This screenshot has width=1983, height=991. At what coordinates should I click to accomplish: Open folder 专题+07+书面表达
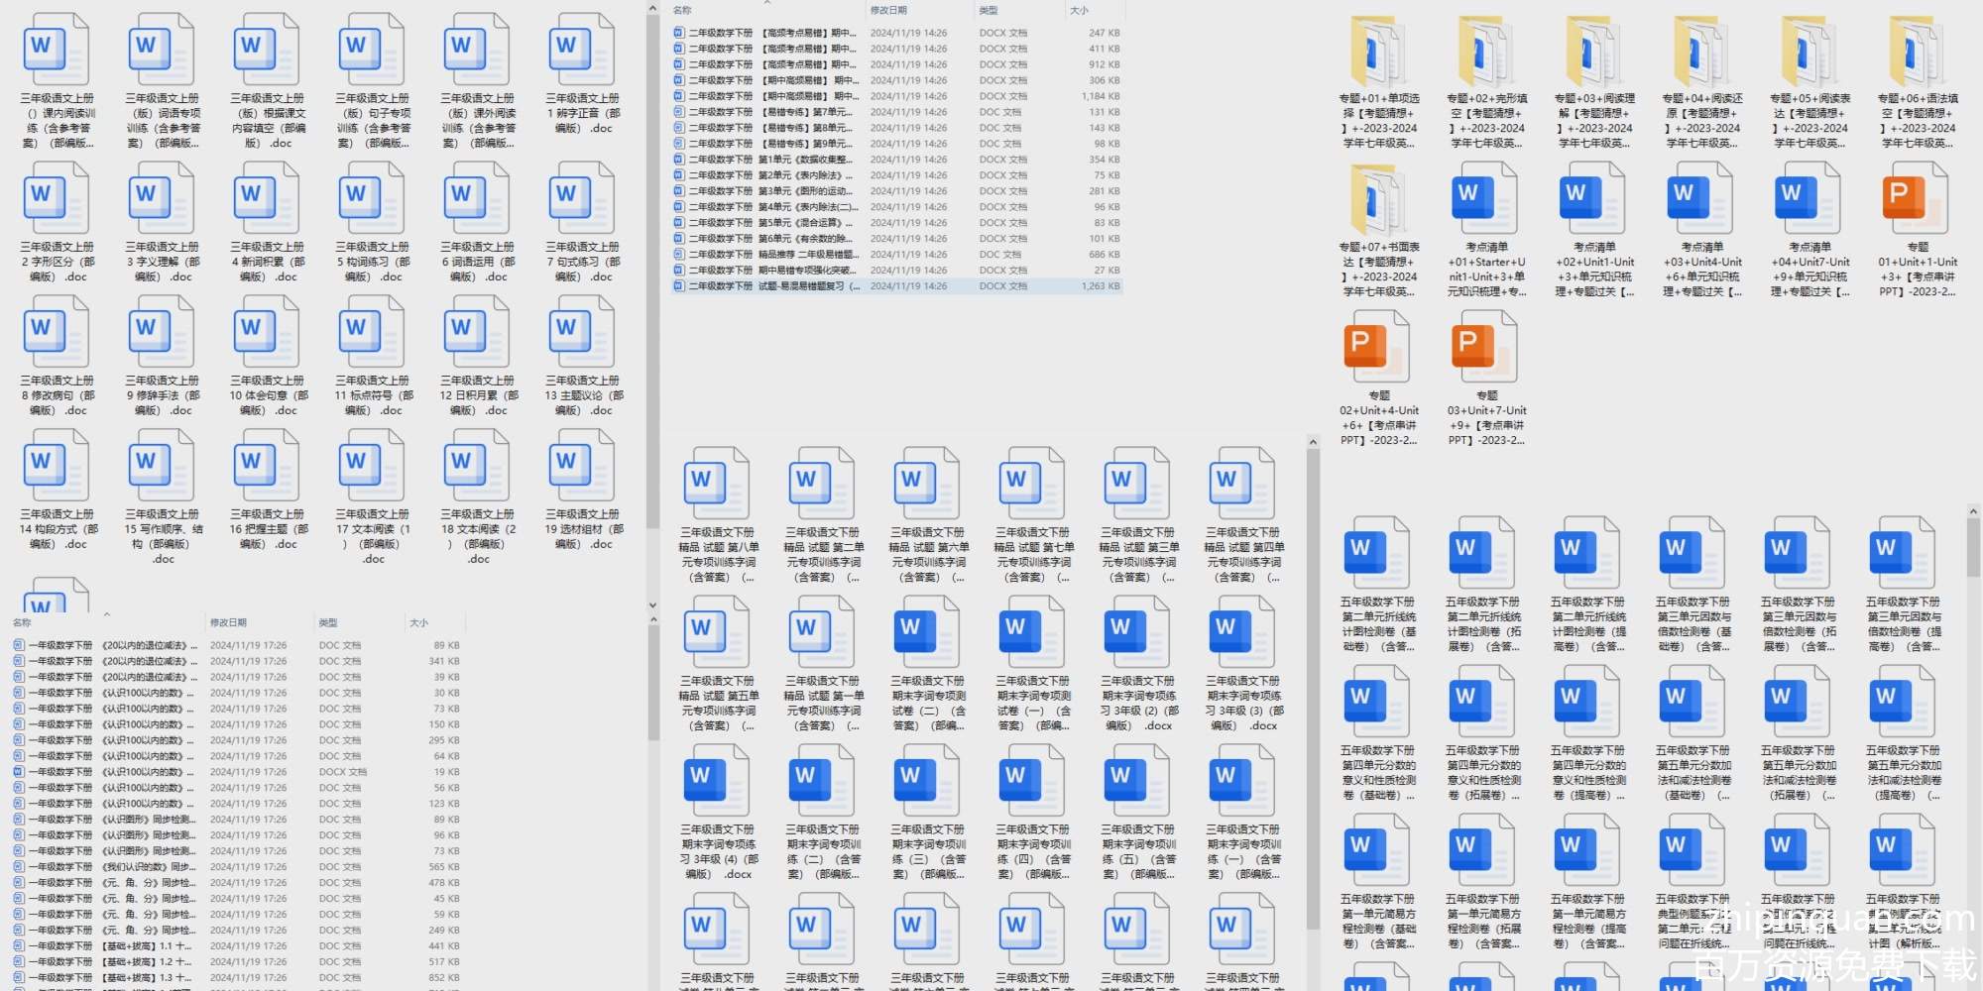click(x=1378, y=201)
